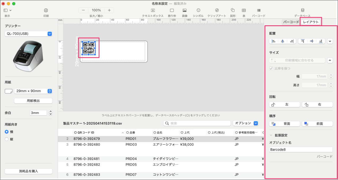Align objects to the bottom
The image size is (338, 180).
[321, 41]
